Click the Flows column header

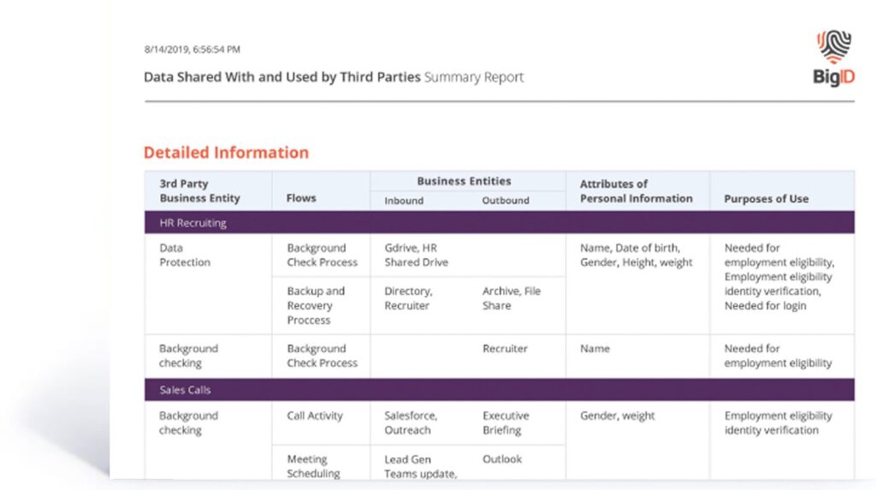301,198
